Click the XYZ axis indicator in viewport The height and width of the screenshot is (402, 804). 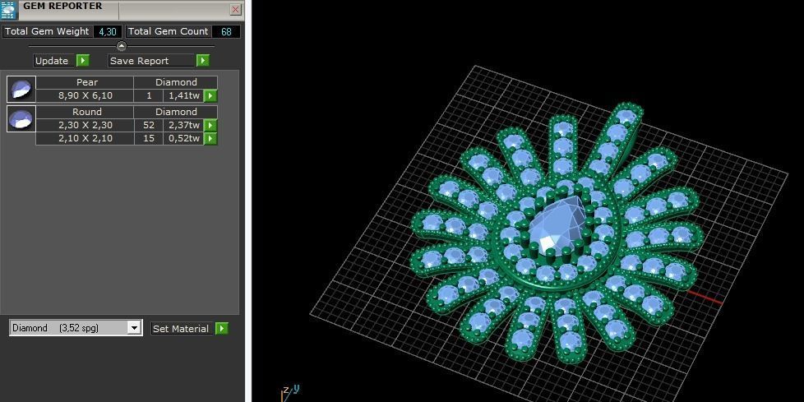coord(289,392)
